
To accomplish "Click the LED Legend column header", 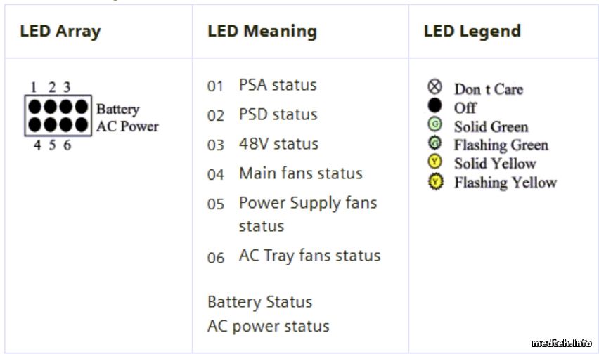I will (x=472, y=32).
